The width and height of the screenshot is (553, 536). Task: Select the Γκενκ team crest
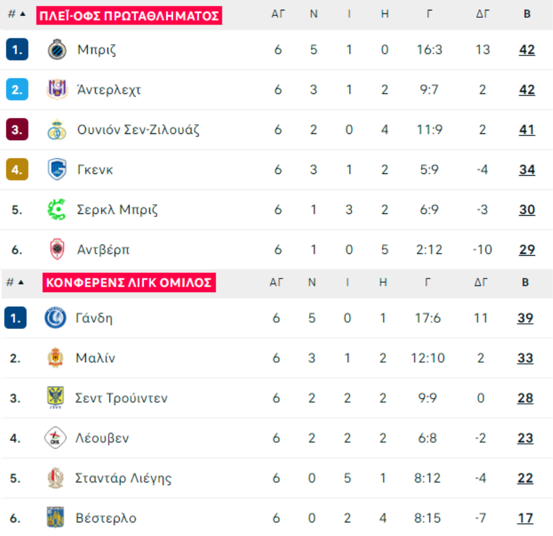pos(57,170)
